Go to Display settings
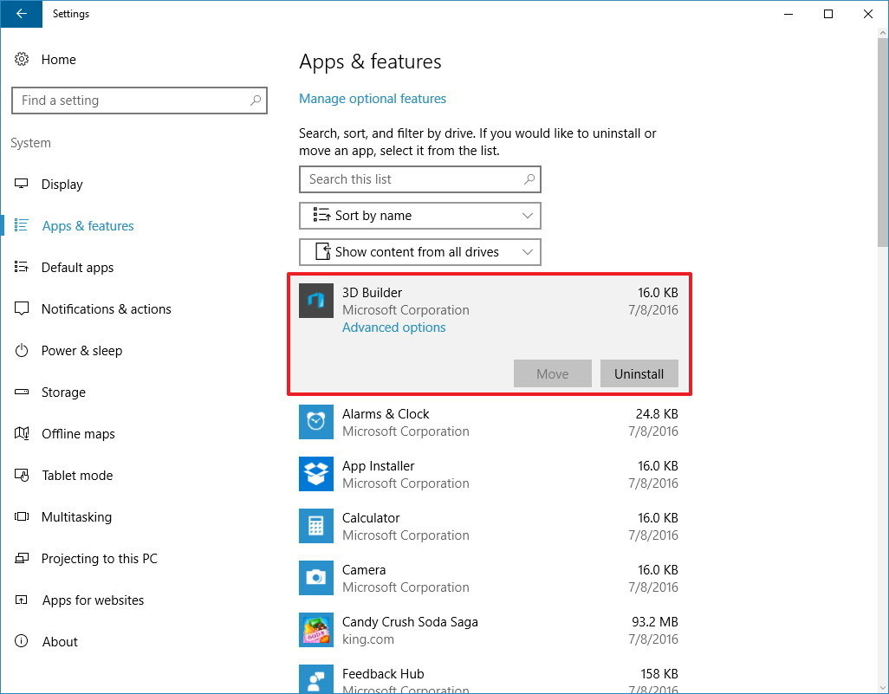The width and height of the screenshot is (889, 694). pos(62,185)
